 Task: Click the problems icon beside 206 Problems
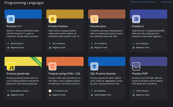[x=8, y=44]
